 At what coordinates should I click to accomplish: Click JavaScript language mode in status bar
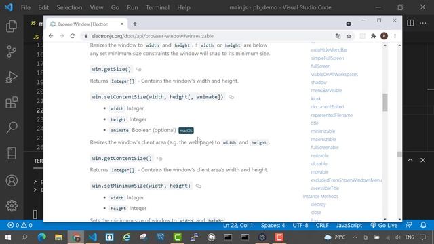(349, 225)
